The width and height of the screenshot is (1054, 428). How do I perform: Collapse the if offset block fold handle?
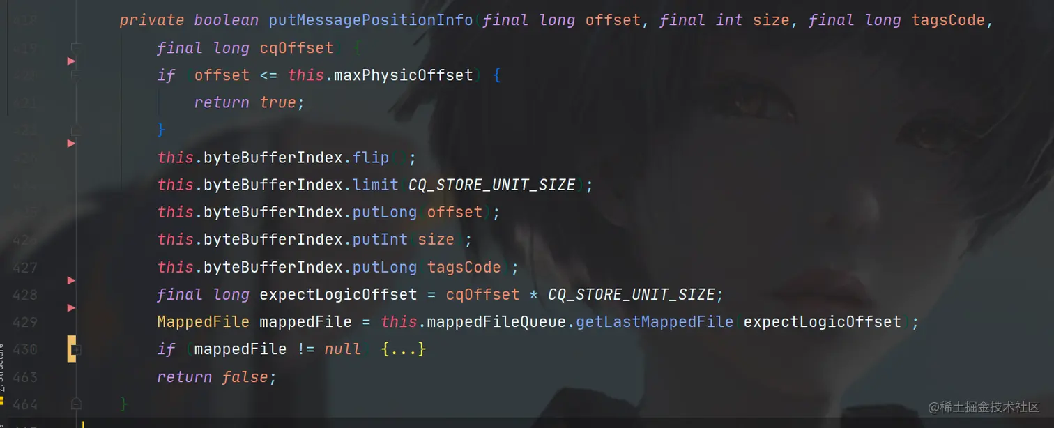coord(76,75)
